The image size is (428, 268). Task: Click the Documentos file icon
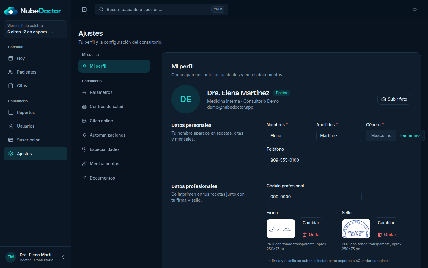84,178
